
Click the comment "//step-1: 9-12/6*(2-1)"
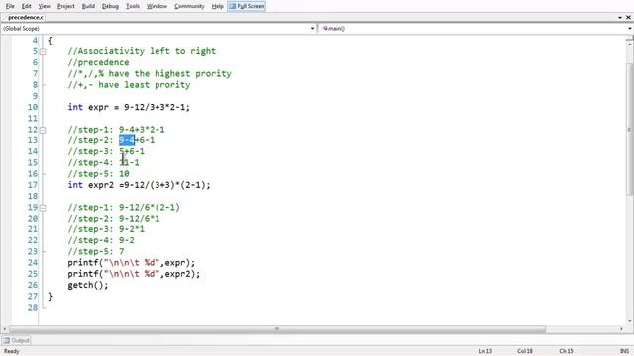(124, 208)
